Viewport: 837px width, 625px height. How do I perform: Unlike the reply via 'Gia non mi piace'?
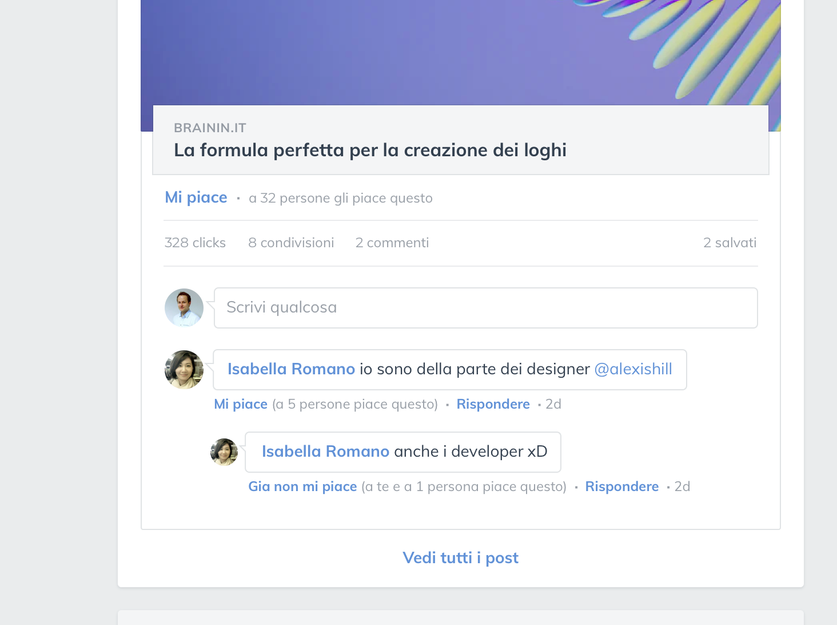coord(302,486)
